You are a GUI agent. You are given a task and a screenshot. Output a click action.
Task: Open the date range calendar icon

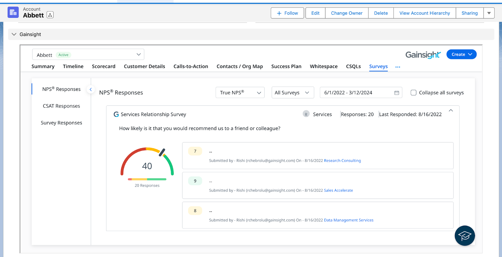click(x=397, y=93)
